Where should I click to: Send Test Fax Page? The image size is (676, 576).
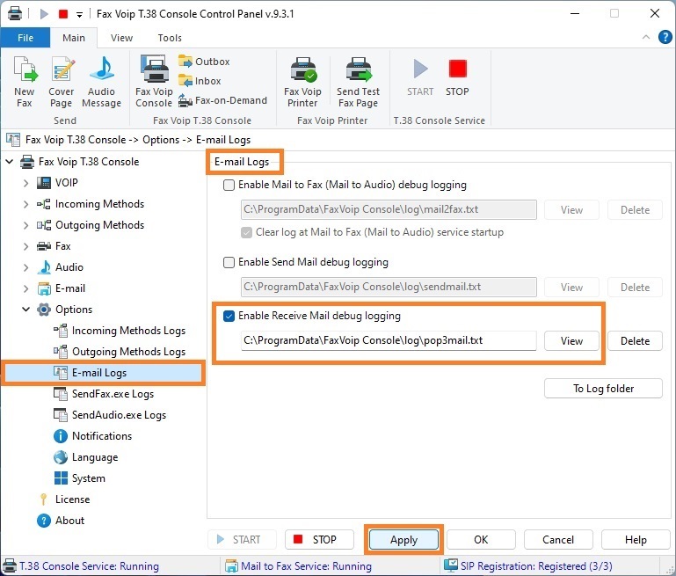(359, 81)
